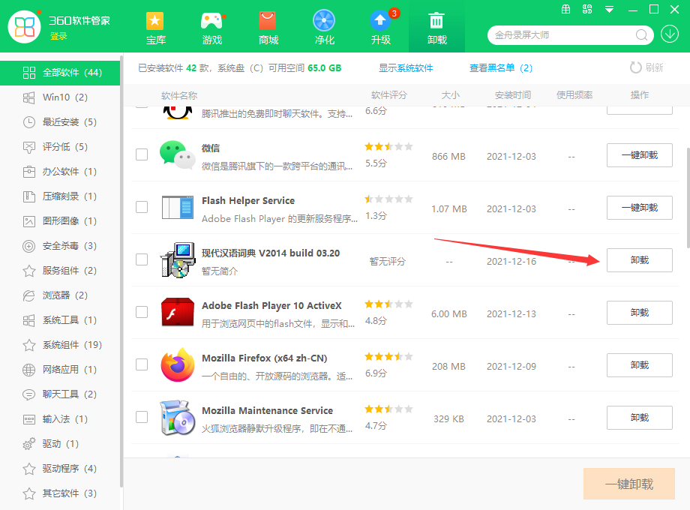690x510 pixels.
Task: Open 查看黑名单 (2) link
Action: tap(501, 67)
